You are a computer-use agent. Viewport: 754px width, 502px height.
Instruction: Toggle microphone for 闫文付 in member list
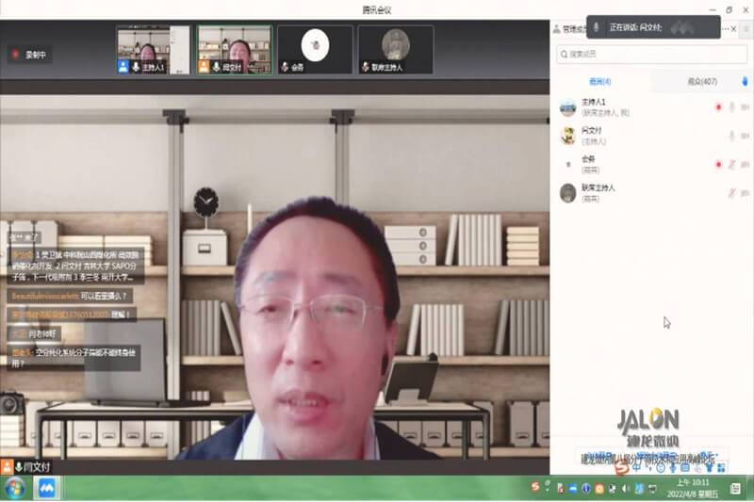pyautogui.click(x=731, y=136)
